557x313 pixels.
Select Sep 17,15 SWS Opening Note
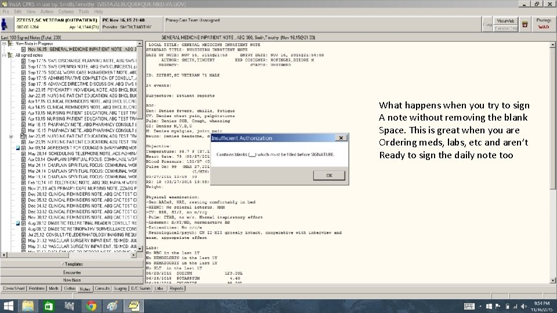coord(82,67)
